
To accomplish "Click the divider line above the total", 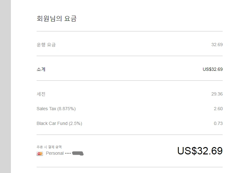I will (x=129, y=135).
